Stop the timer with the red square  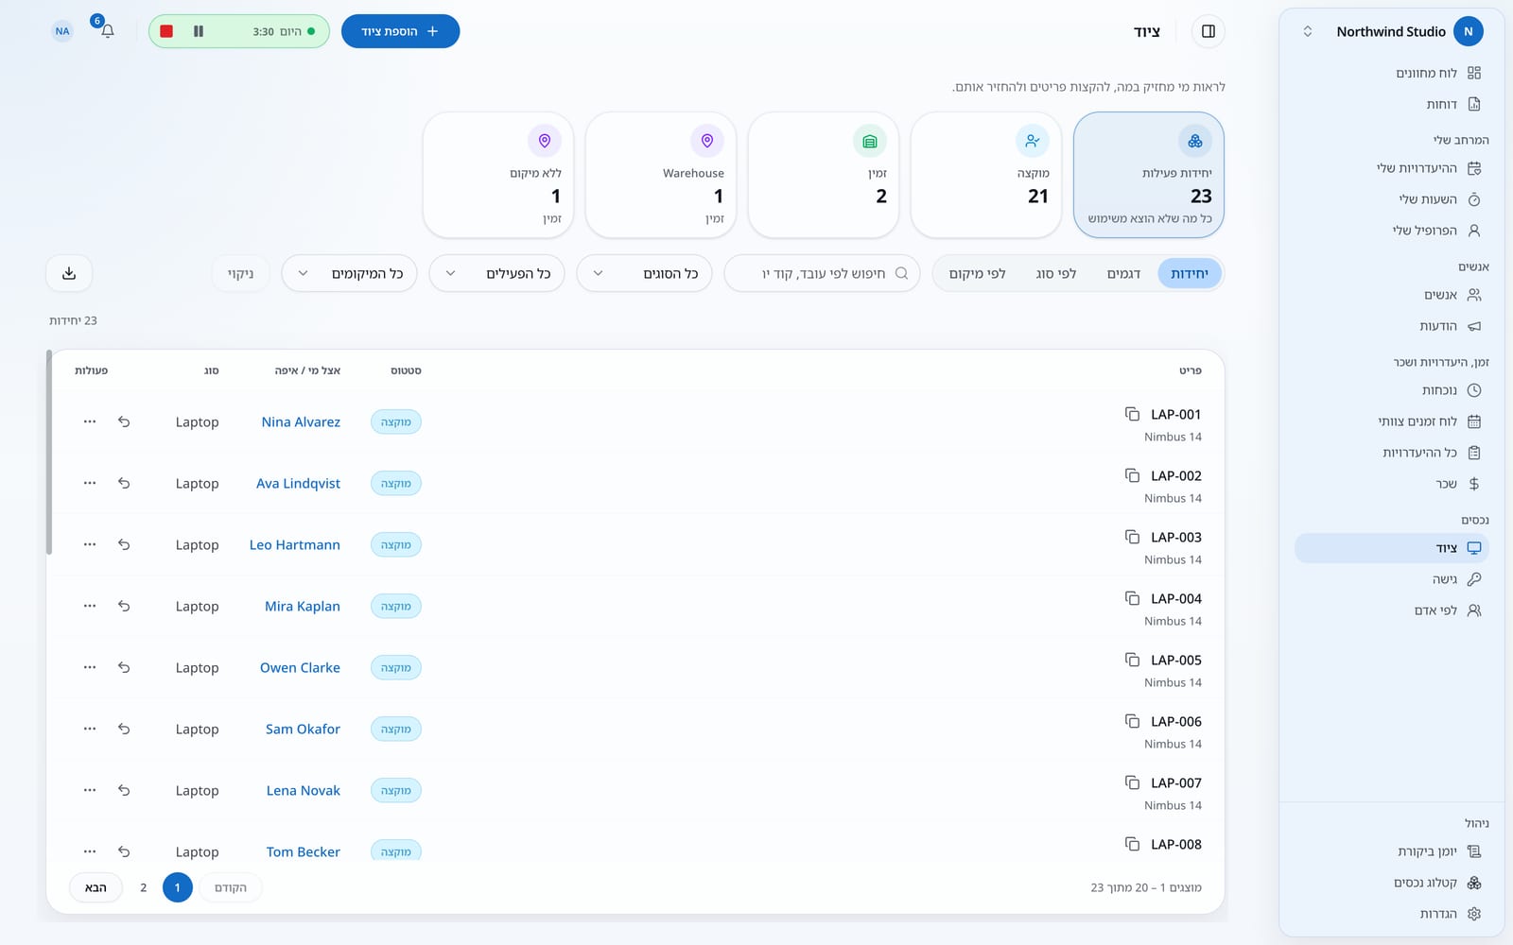click(x=166, y=31)
